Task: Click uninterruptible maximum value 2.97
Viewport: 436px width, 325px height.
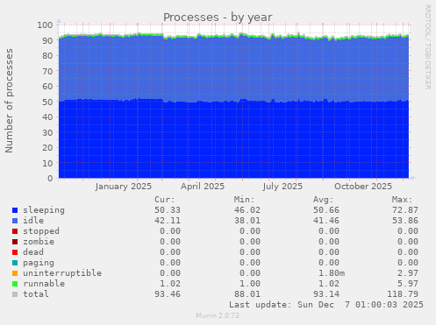Action: click(408, 273)
